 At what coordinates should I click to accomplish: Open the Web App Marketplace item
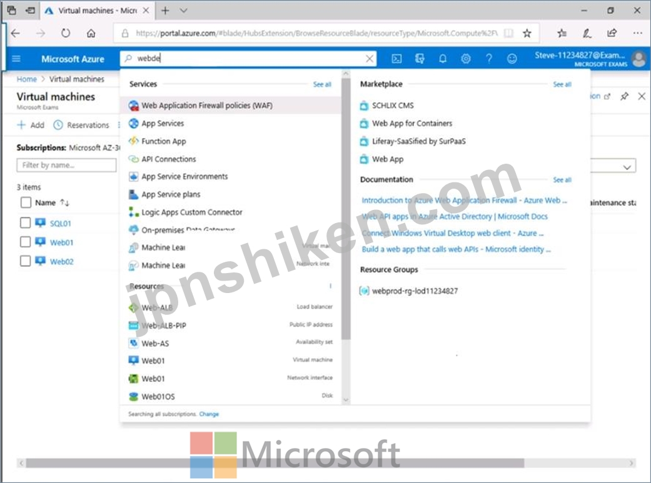pyautogui.click(x=387, y=159)
